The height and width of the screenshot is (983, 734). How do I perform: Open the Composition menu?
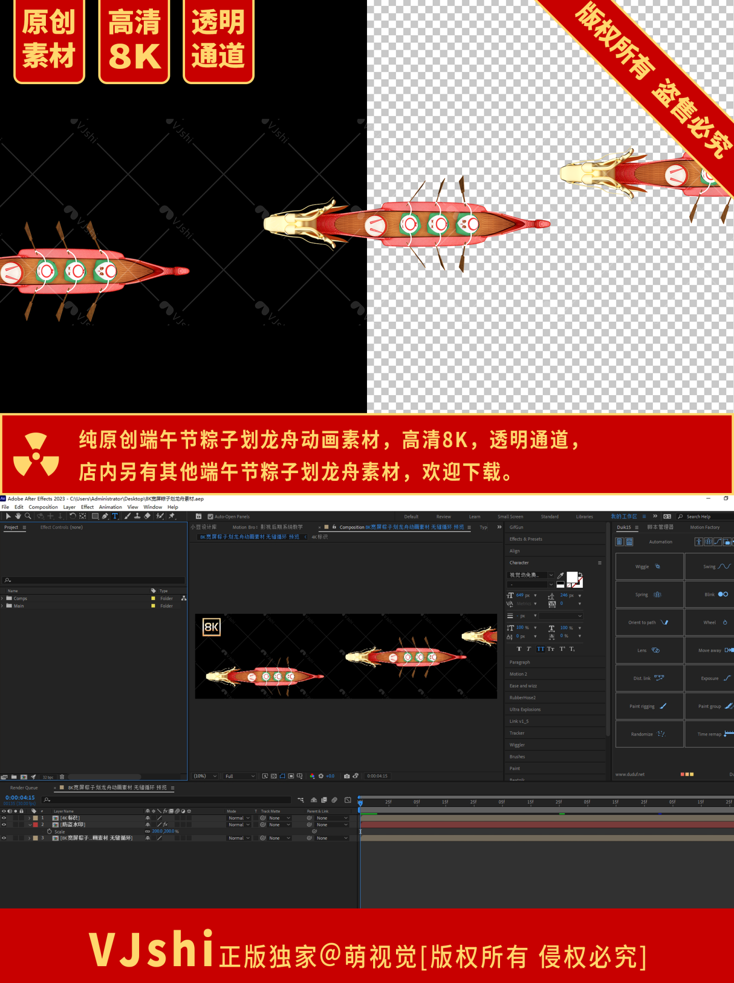43,507
